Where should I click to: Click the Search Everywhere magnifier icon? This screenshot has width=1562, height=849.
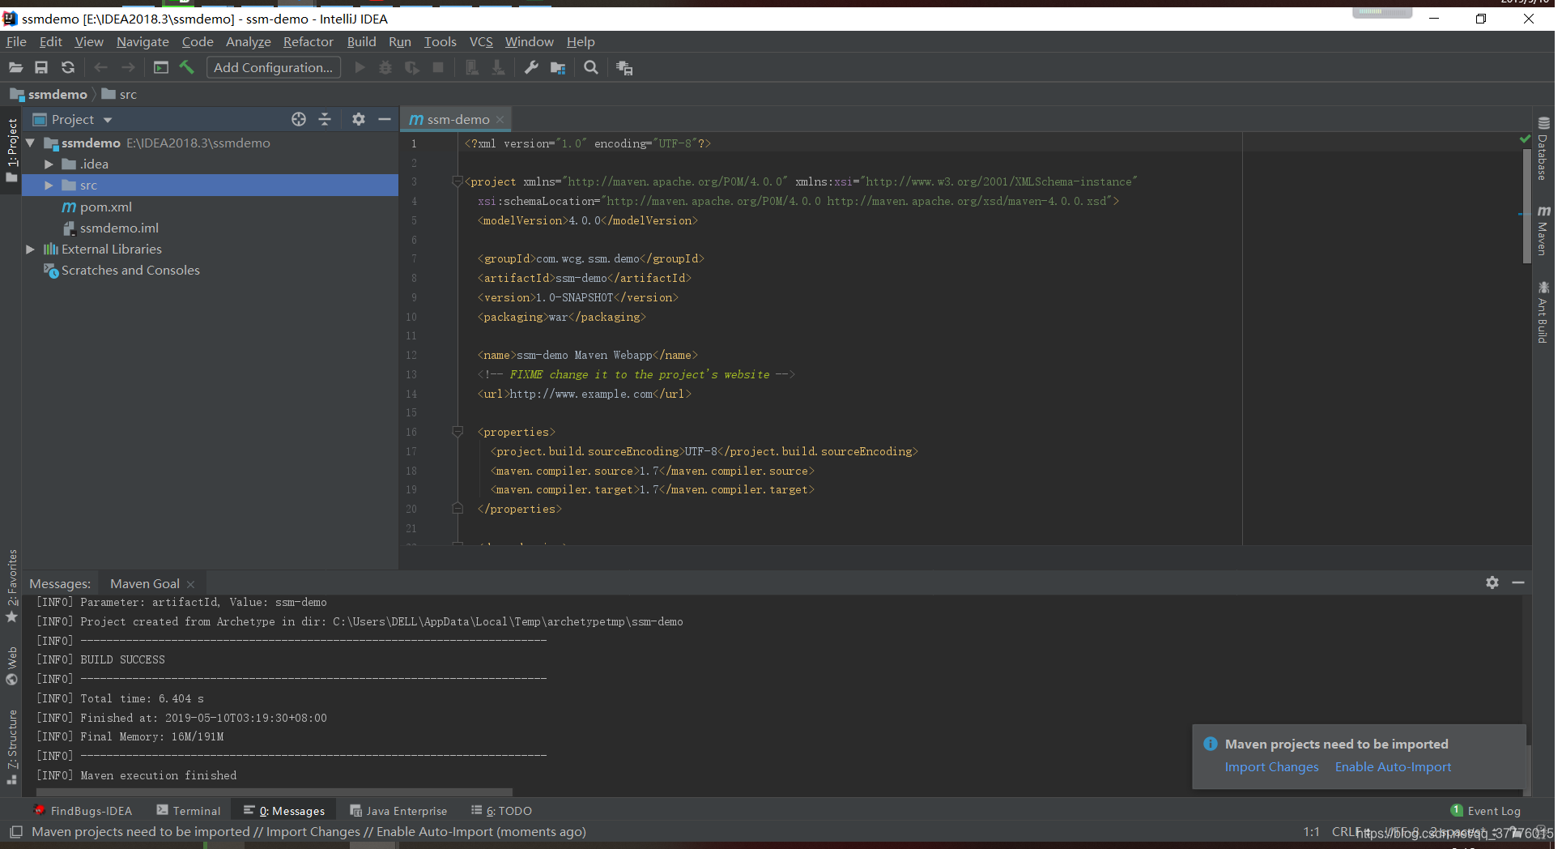click(591, 68)
